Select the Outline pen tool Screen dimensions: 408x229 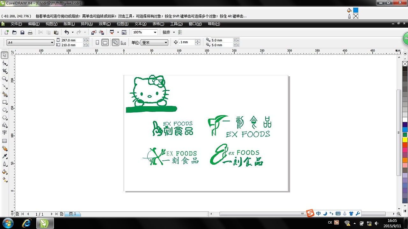4,164
